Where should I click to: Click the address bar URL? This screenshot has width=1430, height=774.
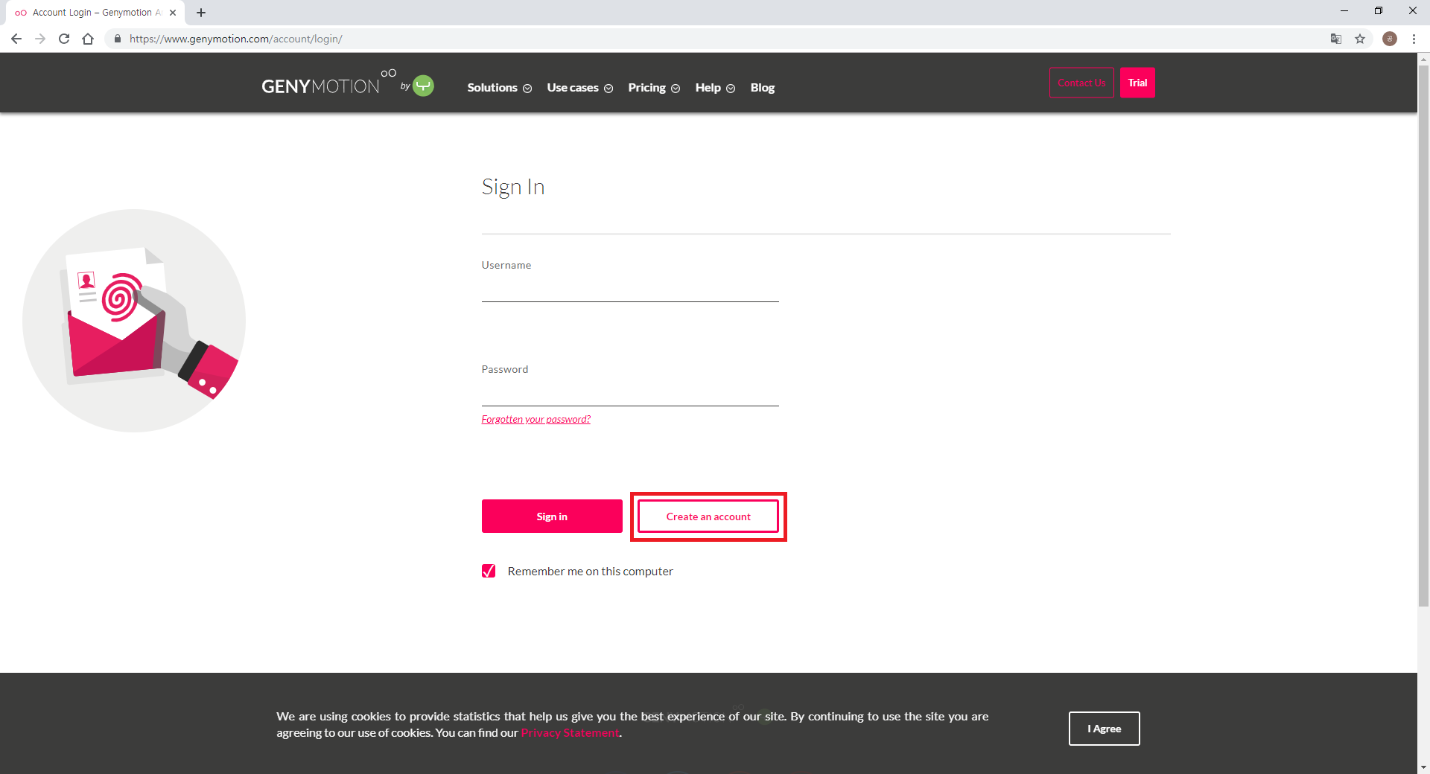[235, 39]
